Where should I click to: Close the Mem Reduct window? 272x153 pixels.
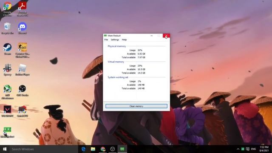(x=166, y=36)
